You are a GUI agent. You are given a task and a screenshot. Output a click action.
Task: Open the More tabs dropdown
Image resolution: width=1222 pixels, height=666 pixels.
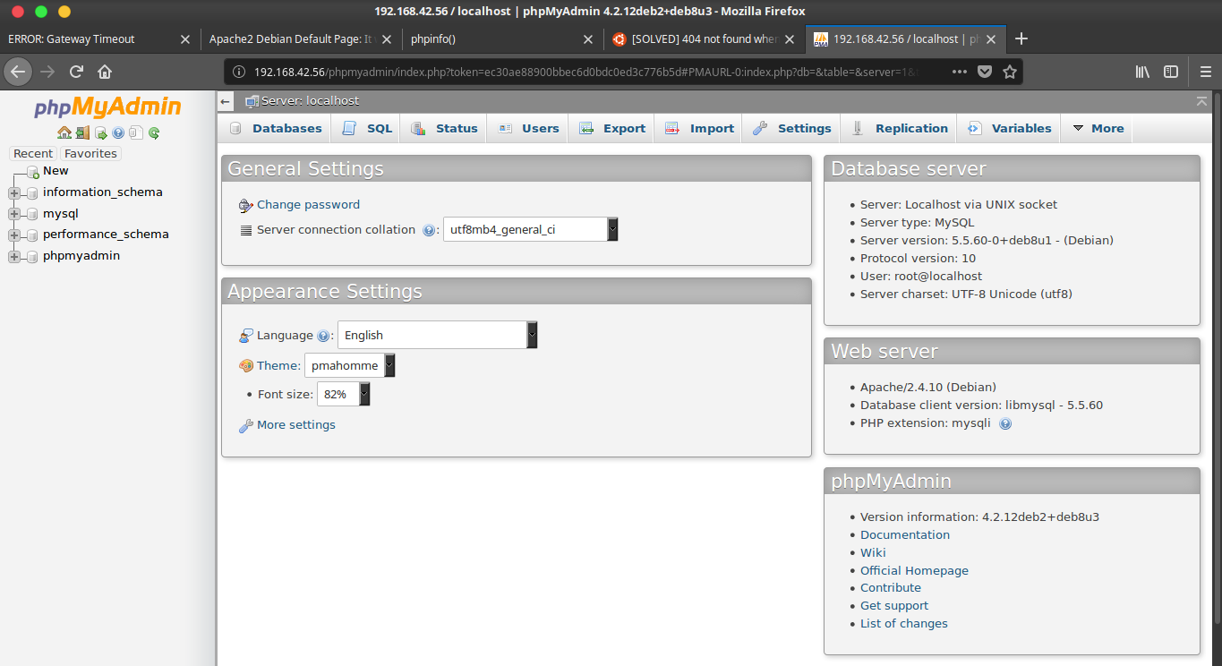click(1098, 129)
